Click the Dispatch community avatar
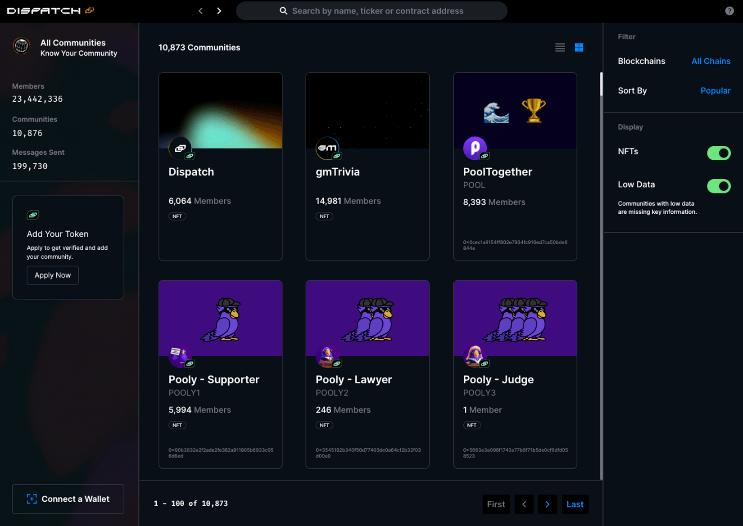 180,148
